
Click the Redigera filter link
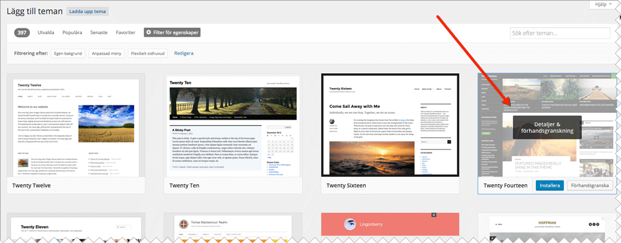pyautogui.click(x=184, y=53)
